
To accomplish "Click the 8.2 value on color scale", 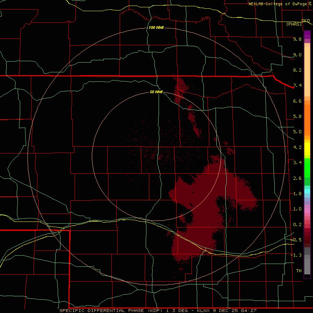I will [x=297, y=70].
